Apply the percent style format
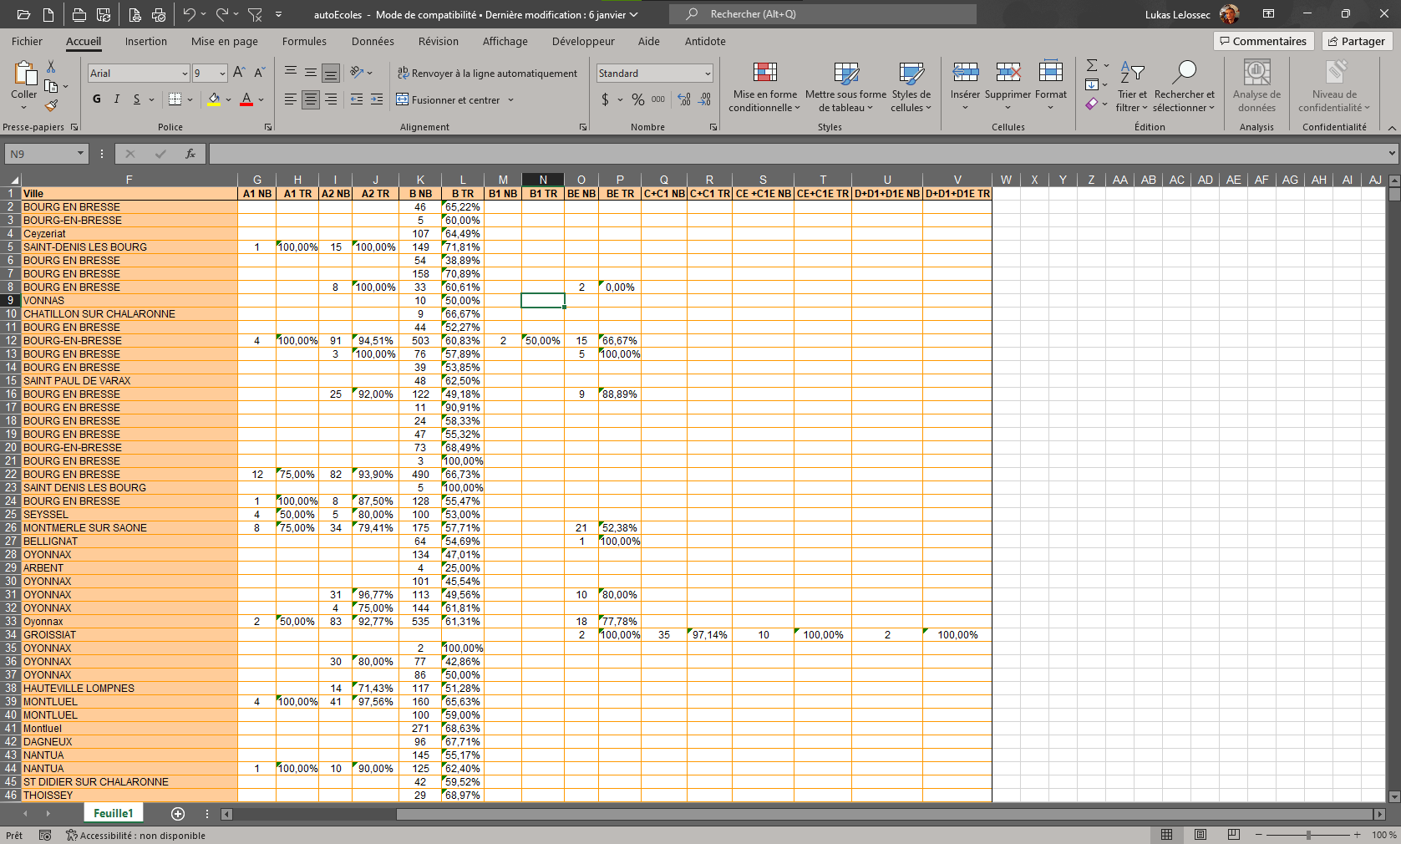 tap(637, 99)
